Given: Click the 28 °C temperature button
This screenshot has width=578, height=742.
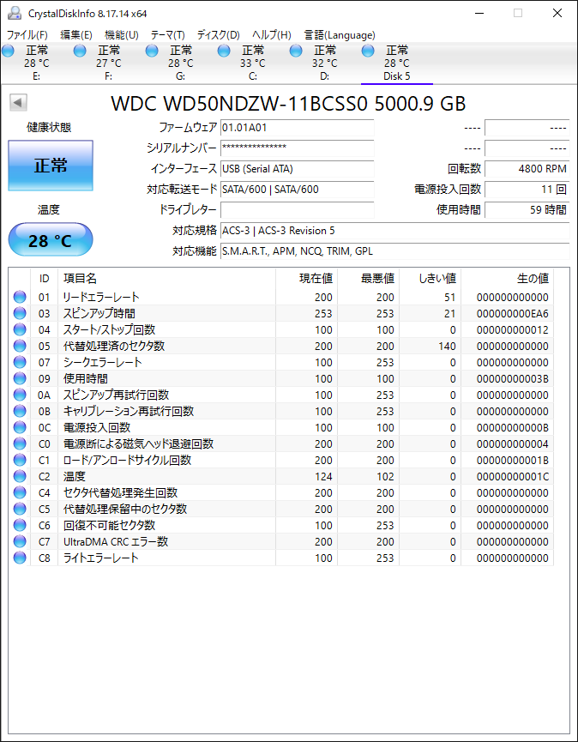Looking at the screenshot, I should click(x=51, y=240).
